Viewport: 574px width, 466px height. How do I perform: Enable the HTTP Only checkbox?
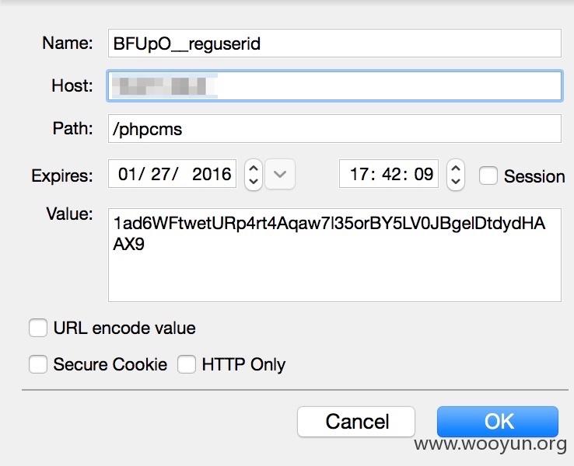pos(187,364)
